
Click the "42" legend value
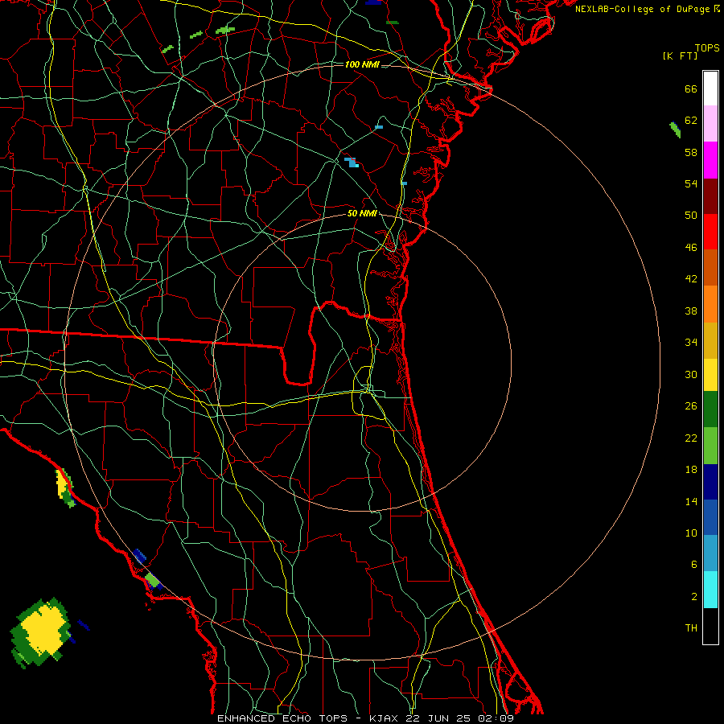click(x=691, y=279)
